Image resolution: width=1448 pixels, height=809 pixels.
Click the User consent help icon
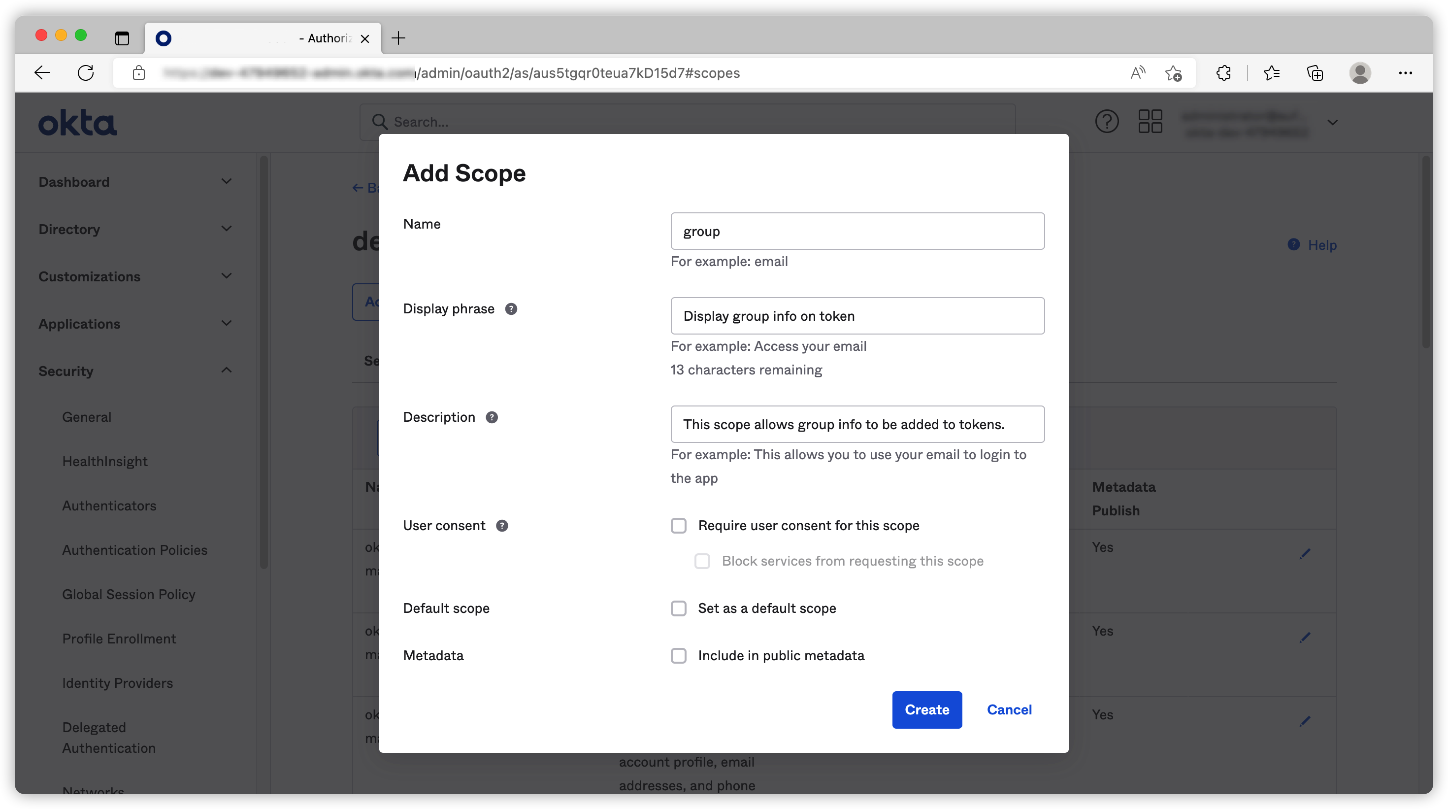click(x=501, y=525)
